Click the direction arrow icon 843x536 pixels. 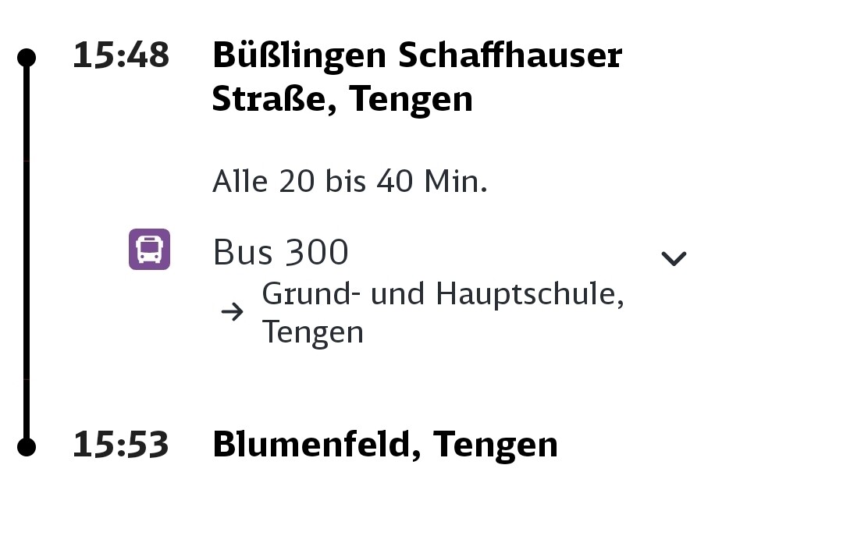tap(232, 313)
